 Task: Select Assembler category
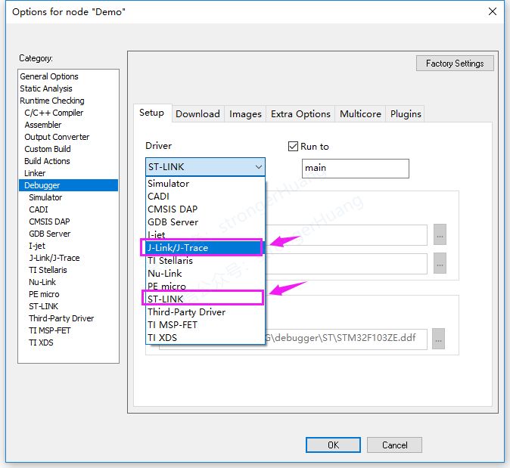click(x=68, y=125)
